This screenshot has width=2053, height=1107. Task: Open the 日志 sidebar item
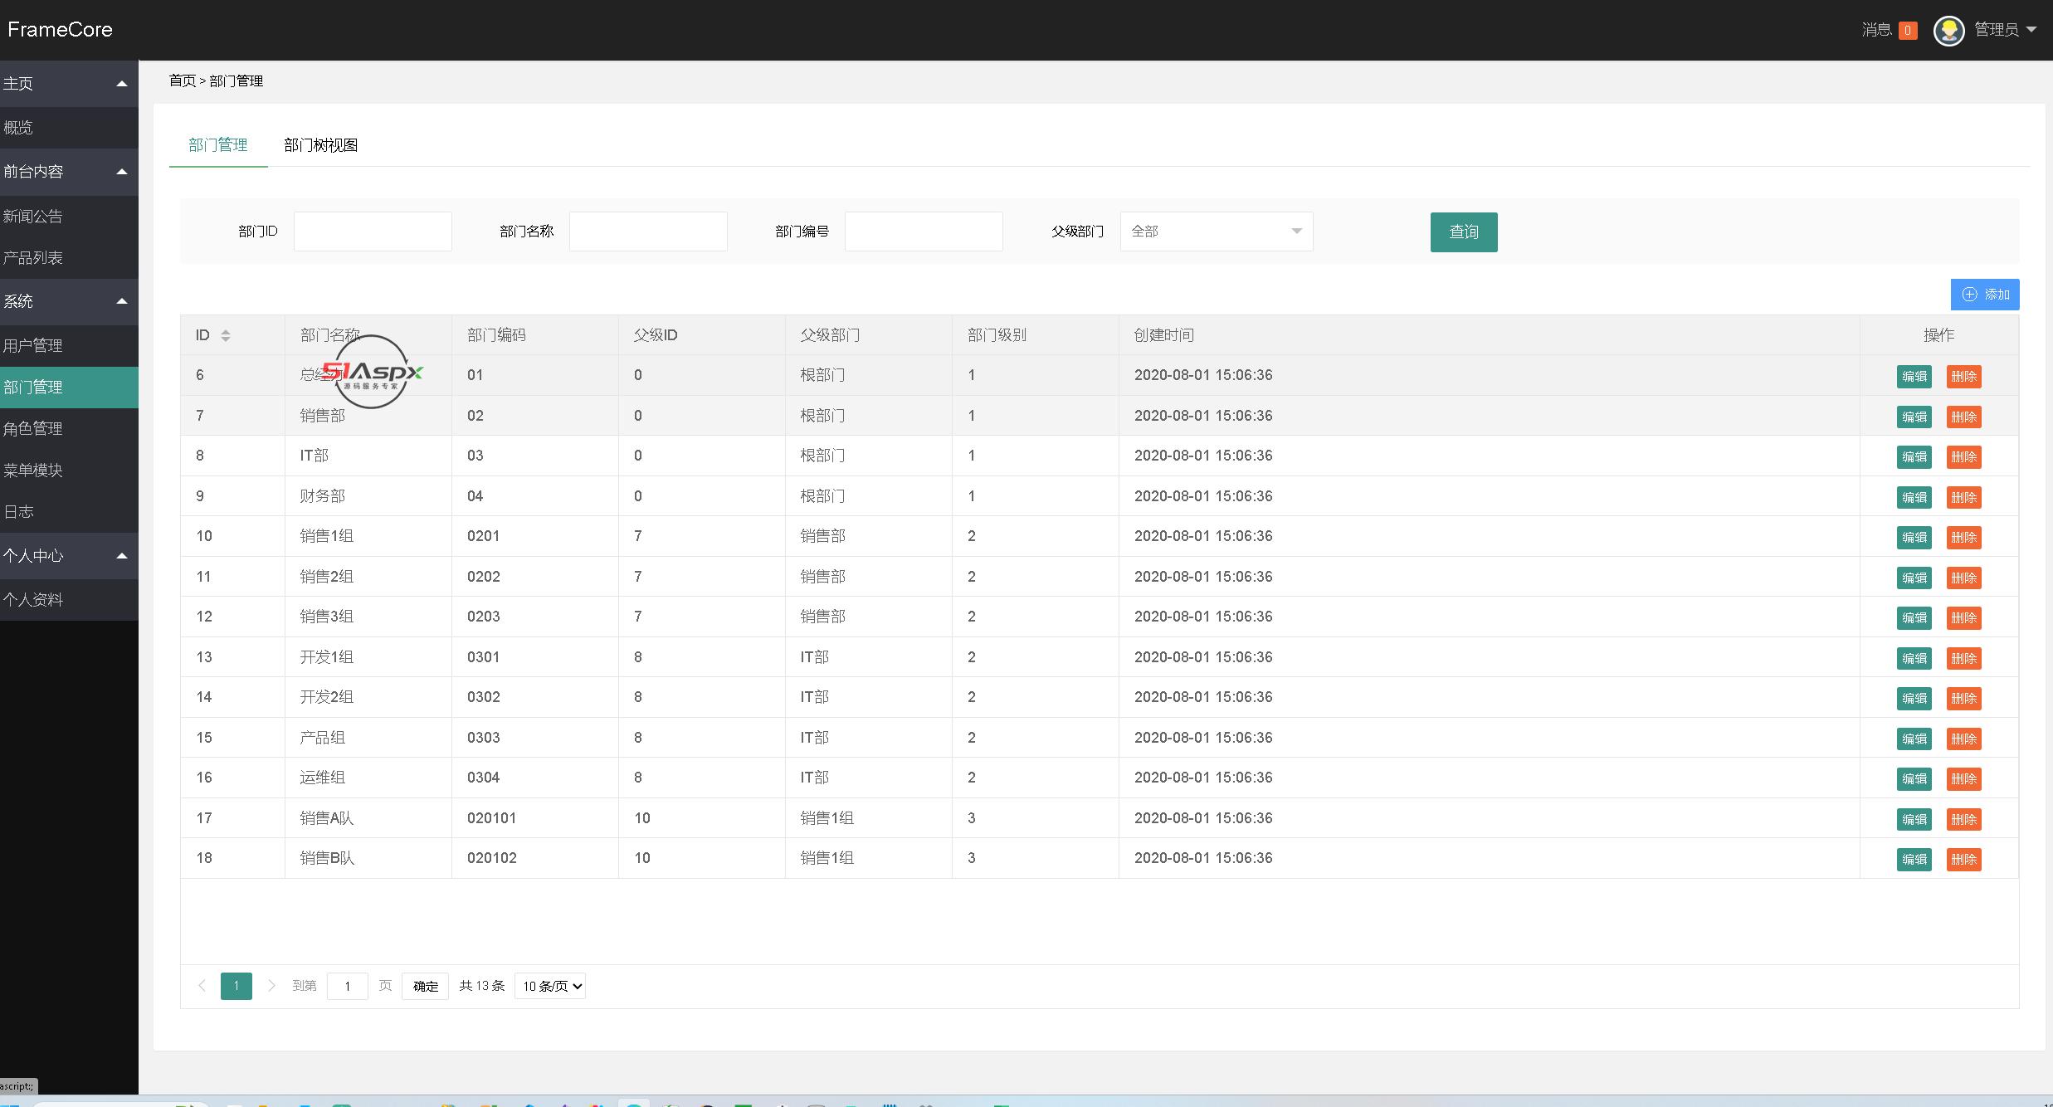69,512
